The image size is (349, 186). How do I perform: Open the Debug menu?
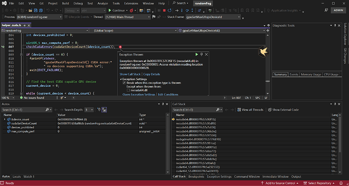pyautogui.click(x=78, y=4)
